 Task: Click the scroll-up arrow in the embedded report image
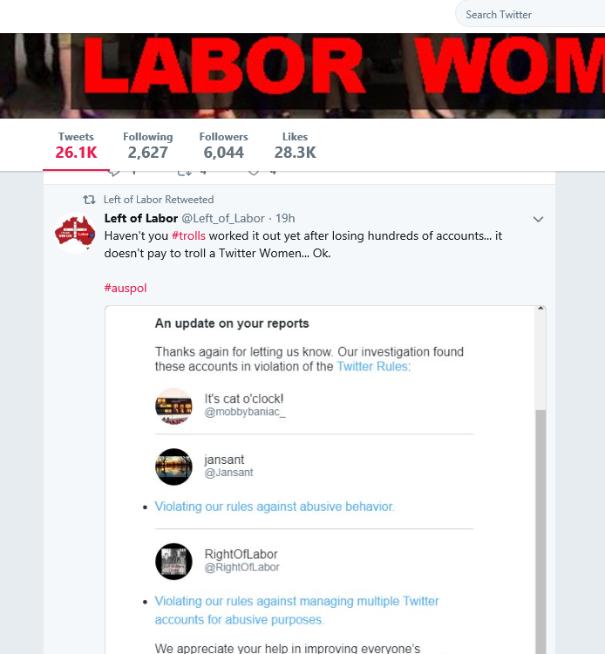[x=540, y=308]
